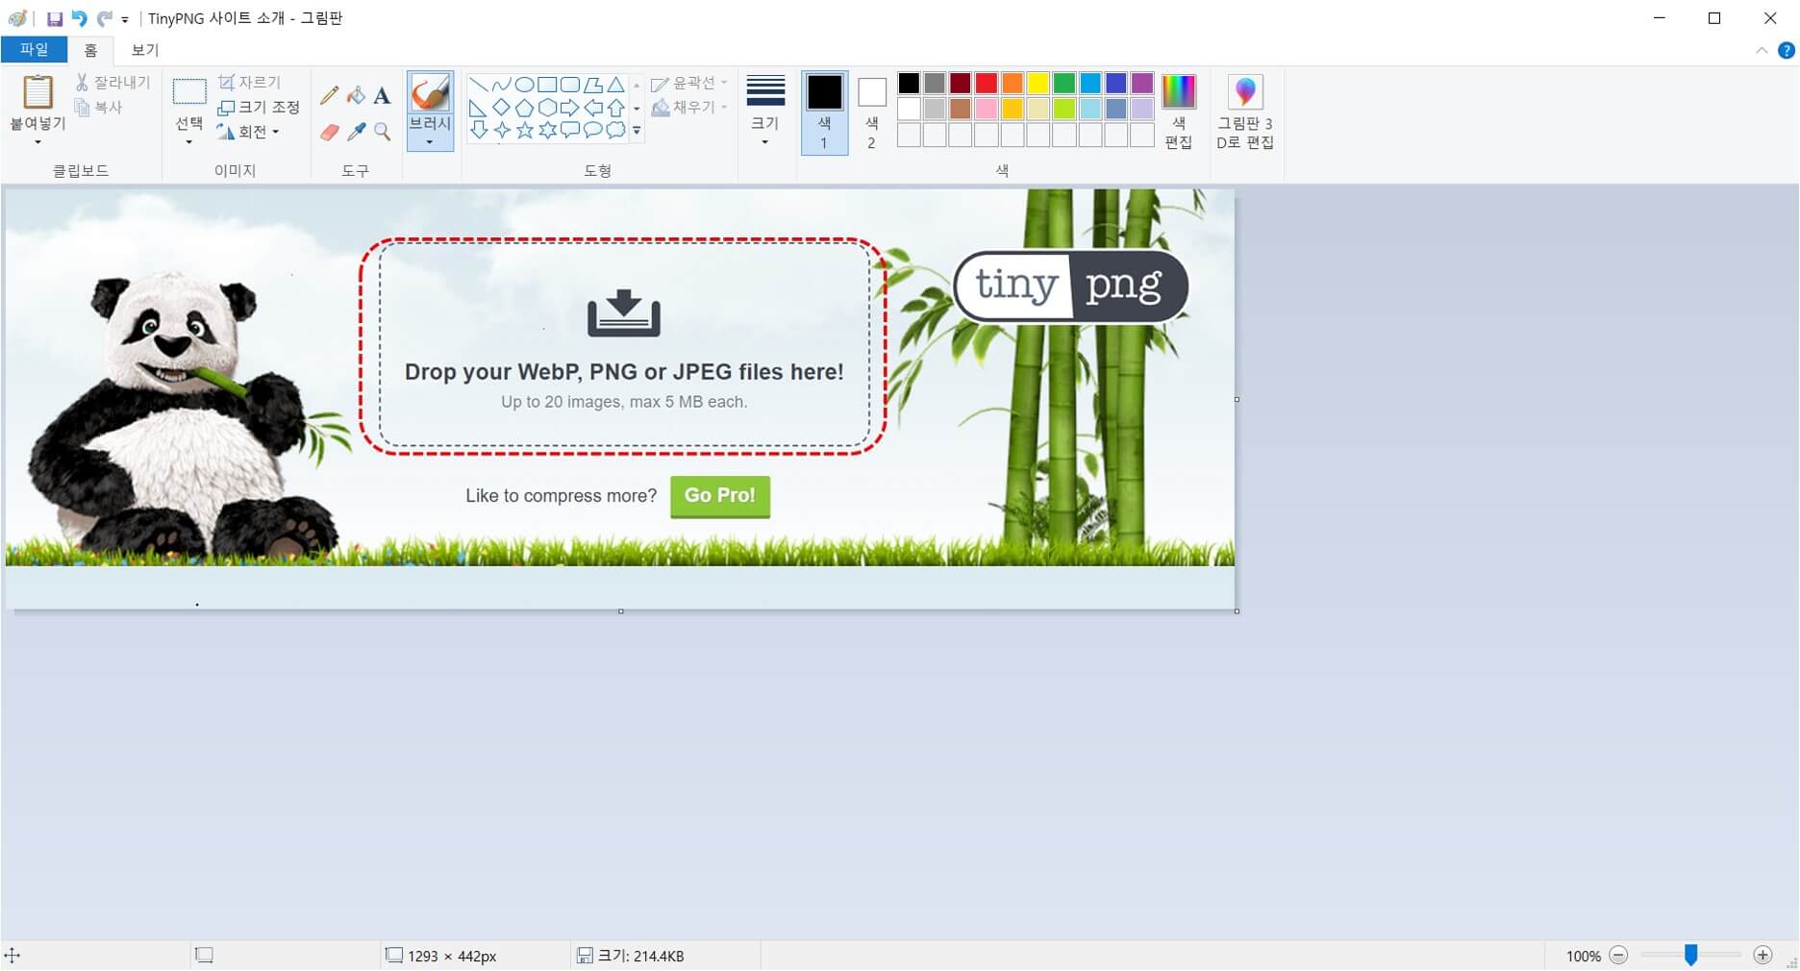Expand the Paste (붙여넣기) dropdown arrow

pos(37,142)
